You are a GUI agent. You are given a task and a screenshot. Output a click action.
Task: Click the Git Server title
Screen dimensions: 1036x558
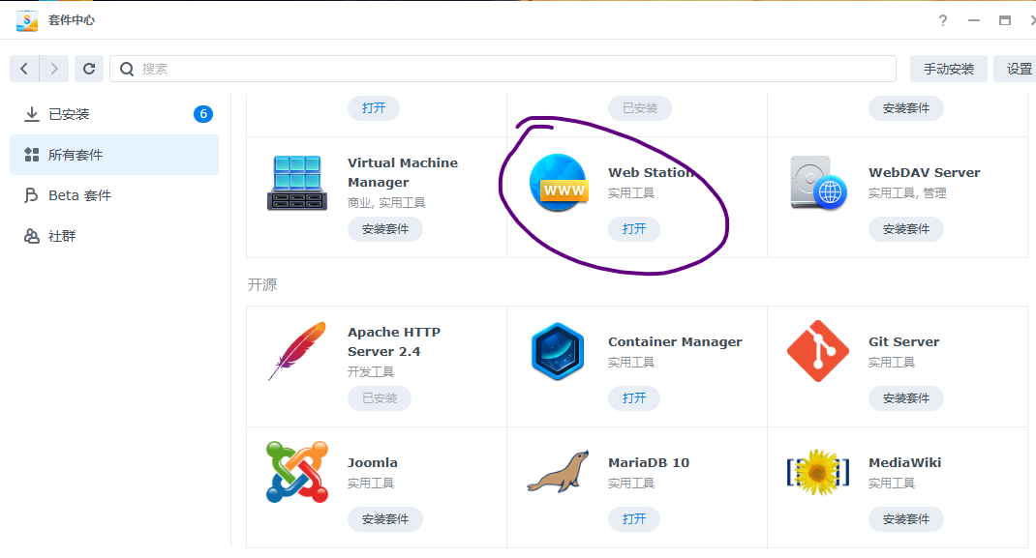point(903,341)
